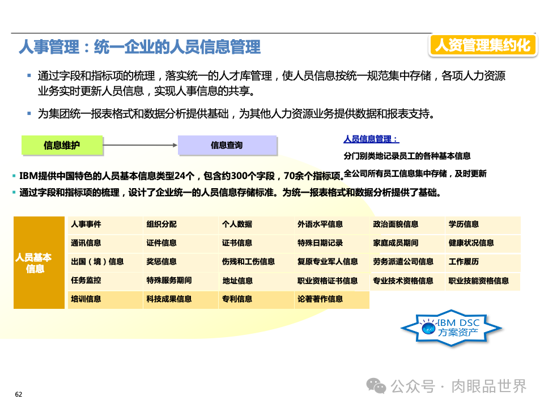Screen dimensions: 544x408
Task: Select the 工作履历 cell
Action: pos(483,262)
